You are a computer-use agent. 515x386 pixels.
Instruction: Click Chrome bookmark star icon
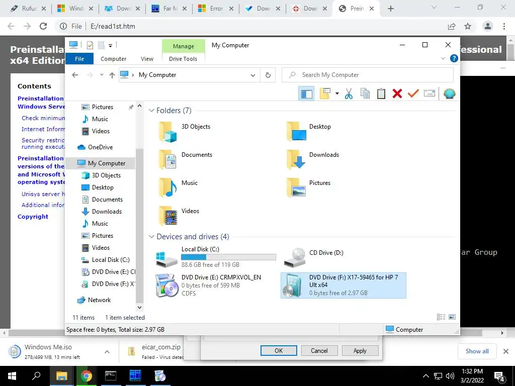point(468,26)
